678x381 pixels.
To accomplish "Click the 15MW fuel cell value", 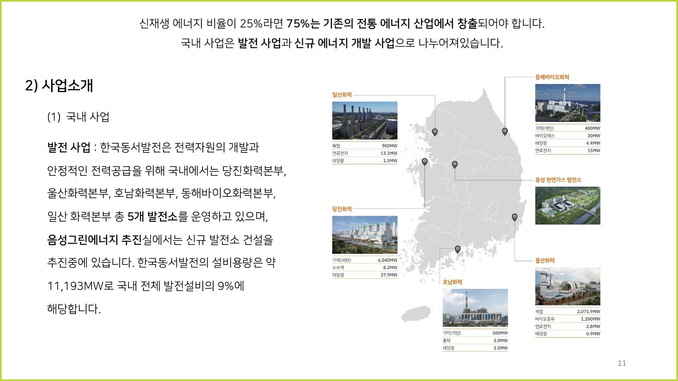I will [x=594, y=151].
